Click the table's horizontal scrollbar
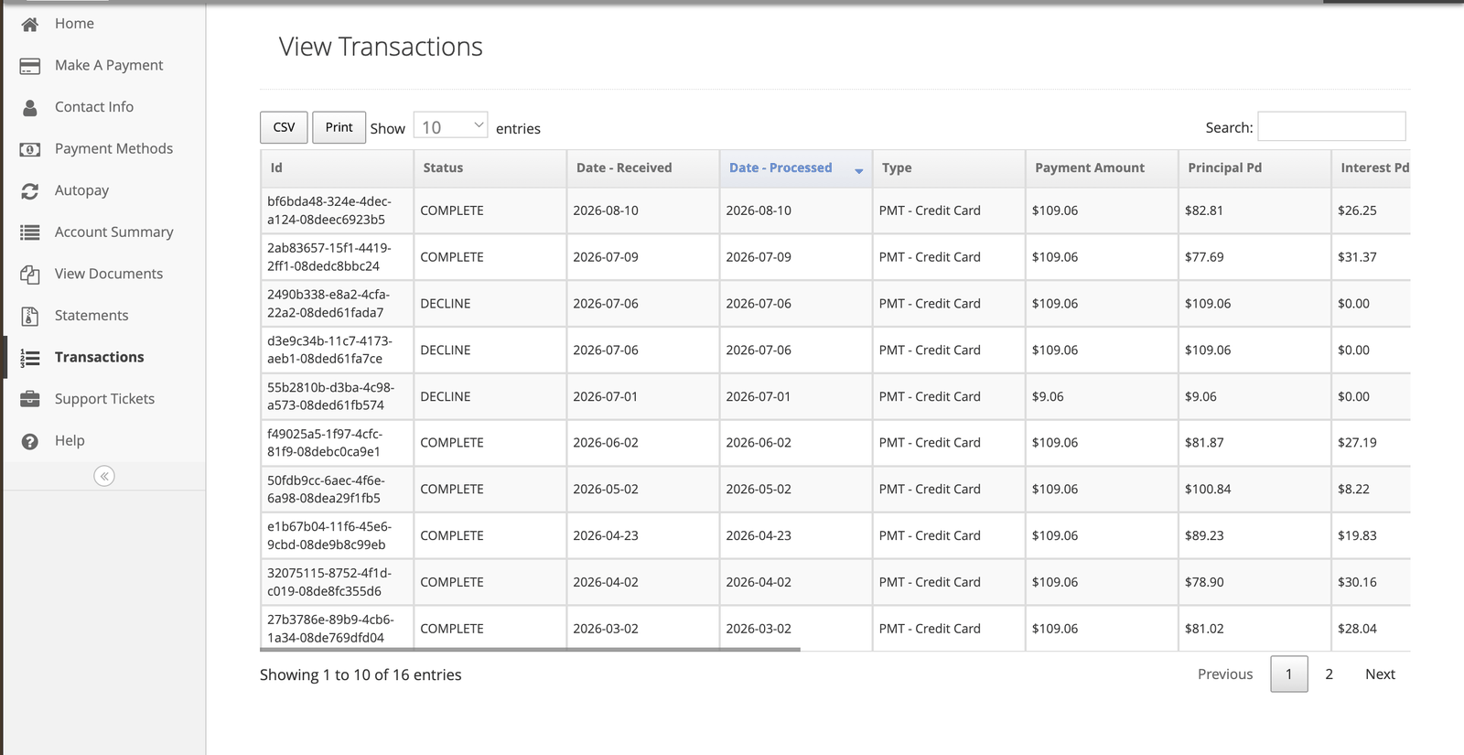 530,650
